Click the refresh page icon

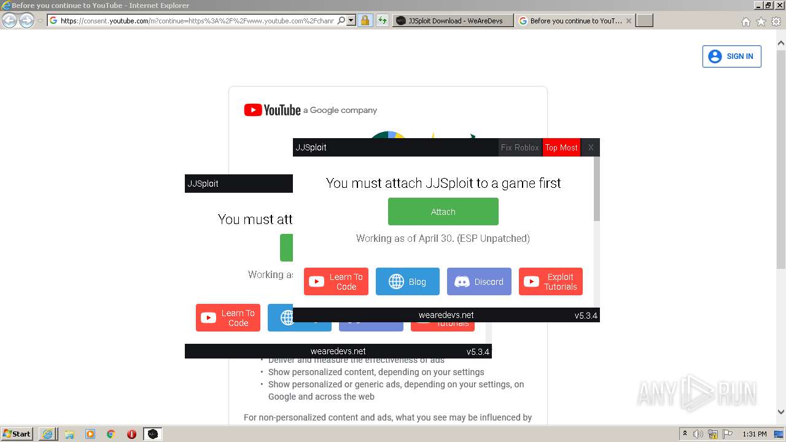point(383,21)
